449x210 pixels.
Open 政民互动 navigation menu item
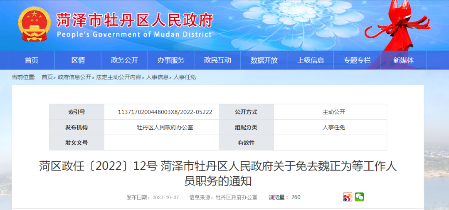coord(217,60)
